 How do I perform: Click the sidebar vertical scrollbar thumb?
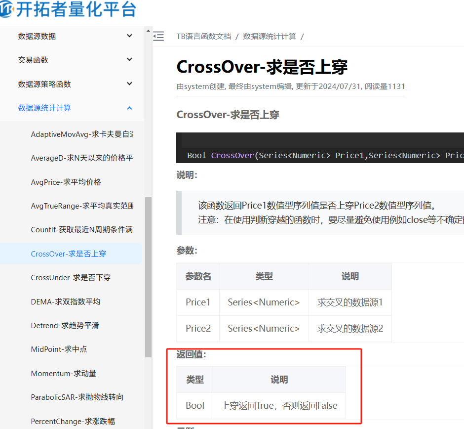pyautogui.click(x=148, y=277)
